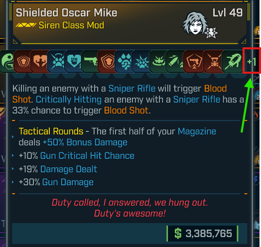The image size is (261, 247).
Task: Click the orange flexing heart skill icon
Action: 40,61
